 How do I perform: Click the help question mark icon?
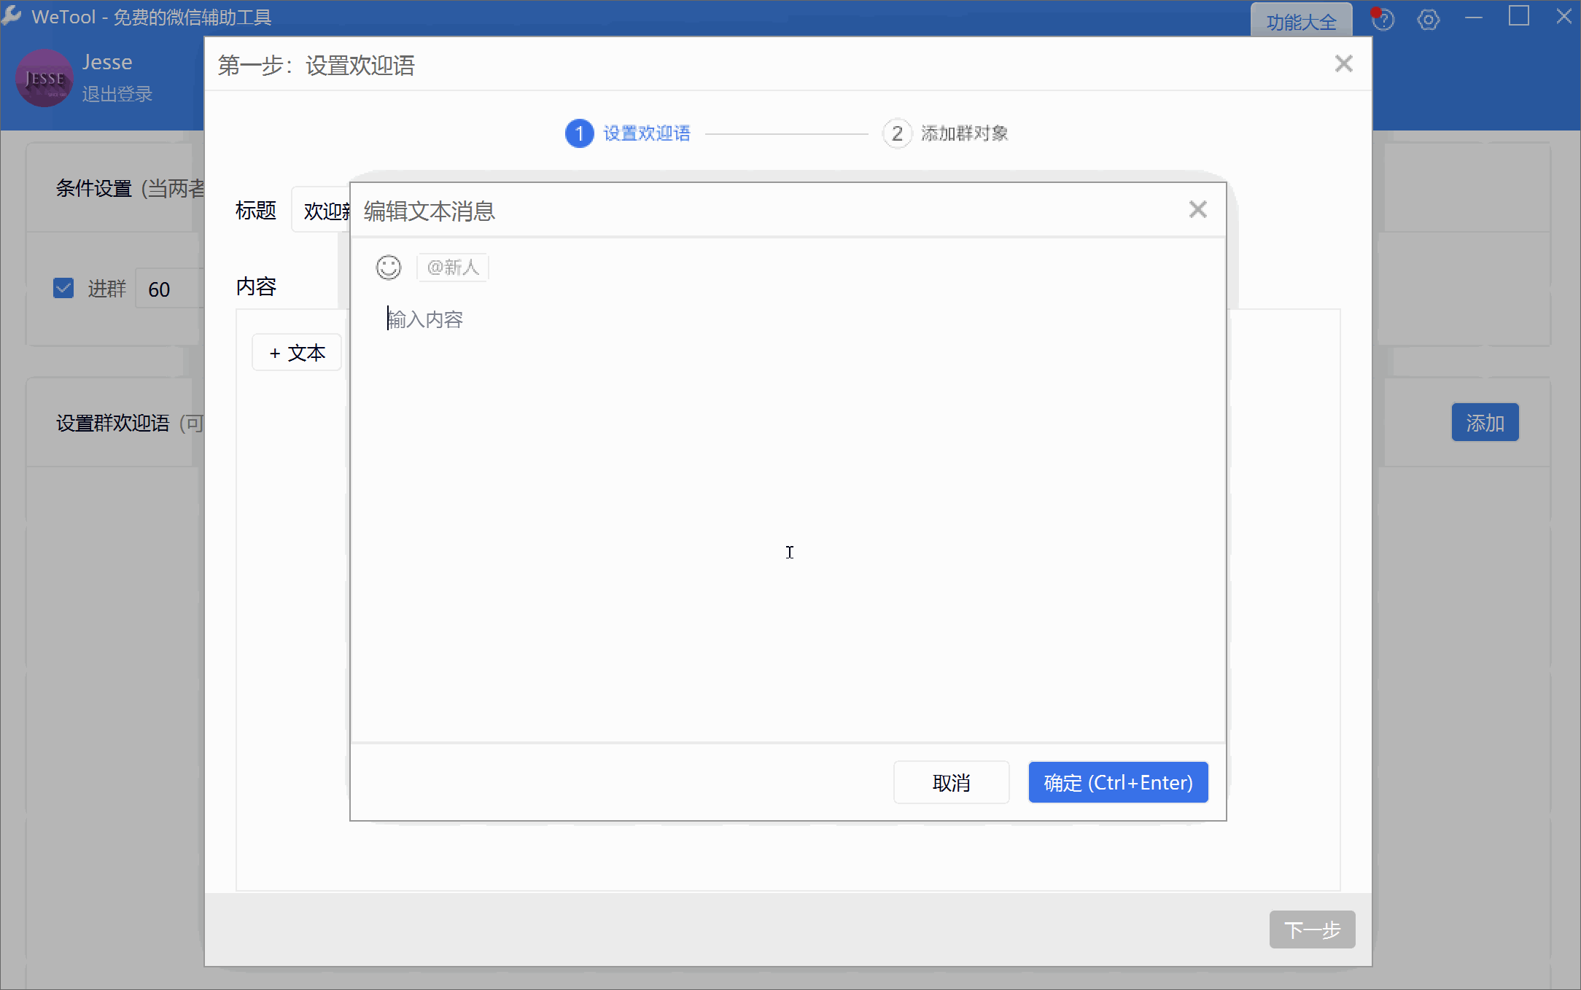pyautogui.click(x=1382, y=20)
